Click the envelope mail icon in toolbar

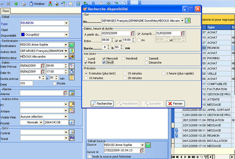pos(70,4)
